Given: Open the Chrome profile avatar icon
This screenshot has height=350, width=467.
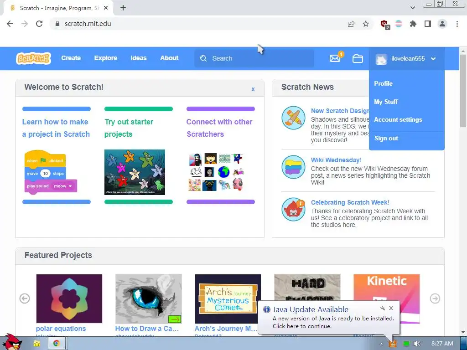Looking at the screenshot, I should pos(442,24).
